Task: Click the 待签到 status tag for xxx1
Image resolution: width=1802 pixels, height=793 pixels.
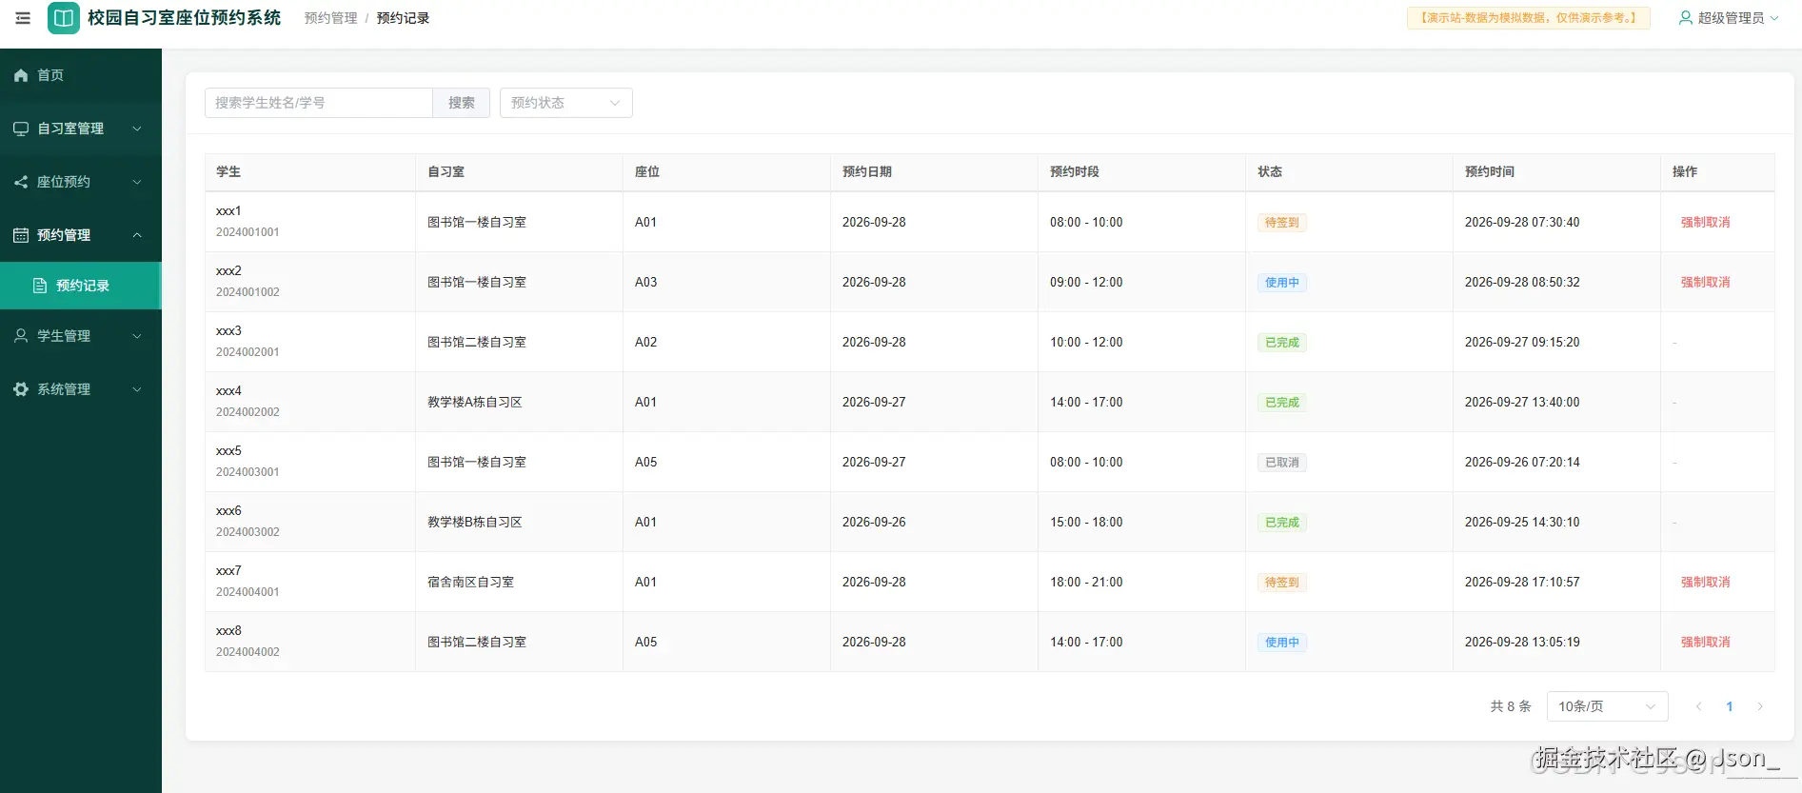Action: [x=1282, y=223]
